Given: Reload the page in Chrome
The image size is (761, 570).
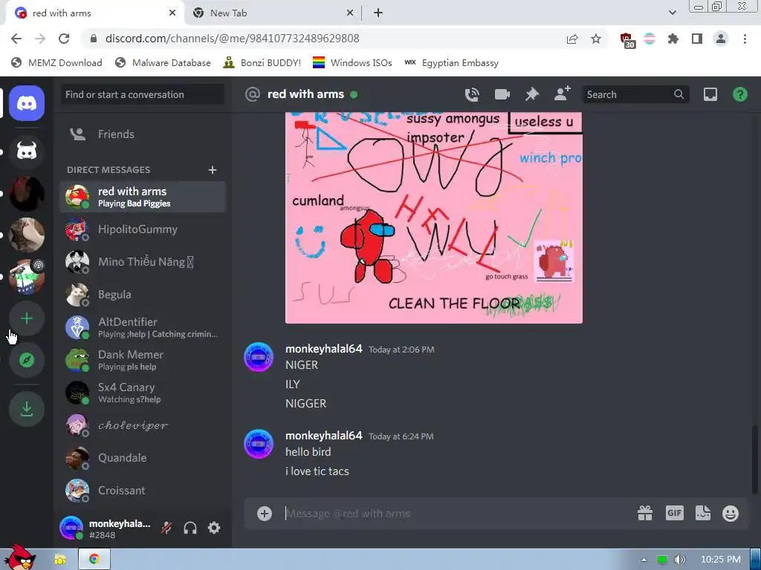Looking at the screenshot, I should pos(64,39).
